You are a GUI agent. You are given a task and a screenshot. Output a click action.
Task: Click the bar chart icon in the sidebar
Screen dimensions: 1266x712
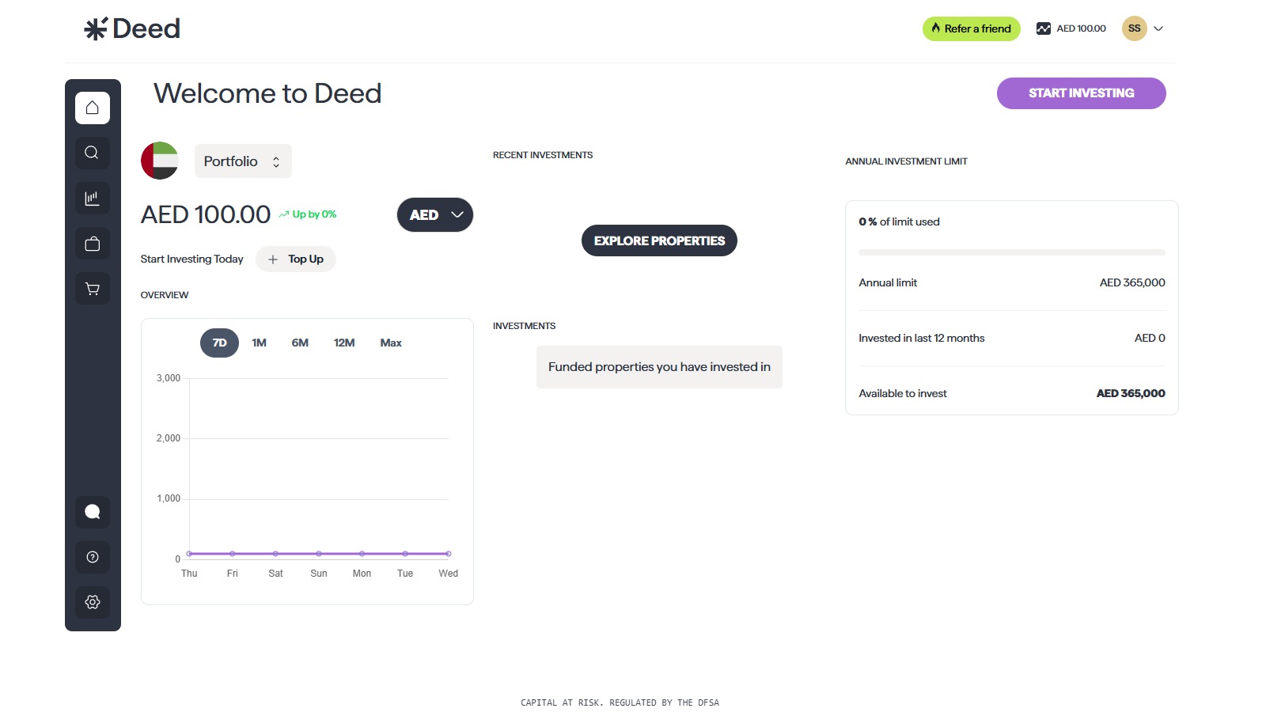[x=92, y=198]
